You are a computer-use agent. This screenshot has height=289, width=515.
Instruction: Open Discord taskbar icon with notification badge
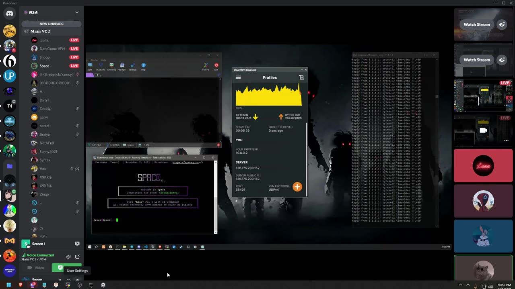33,285
